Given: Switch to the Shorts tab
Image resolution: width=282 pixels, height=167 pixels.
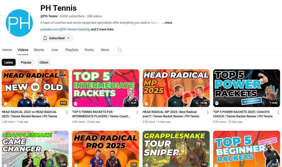Looking at the screenshot, I should [x=39, y=50].
